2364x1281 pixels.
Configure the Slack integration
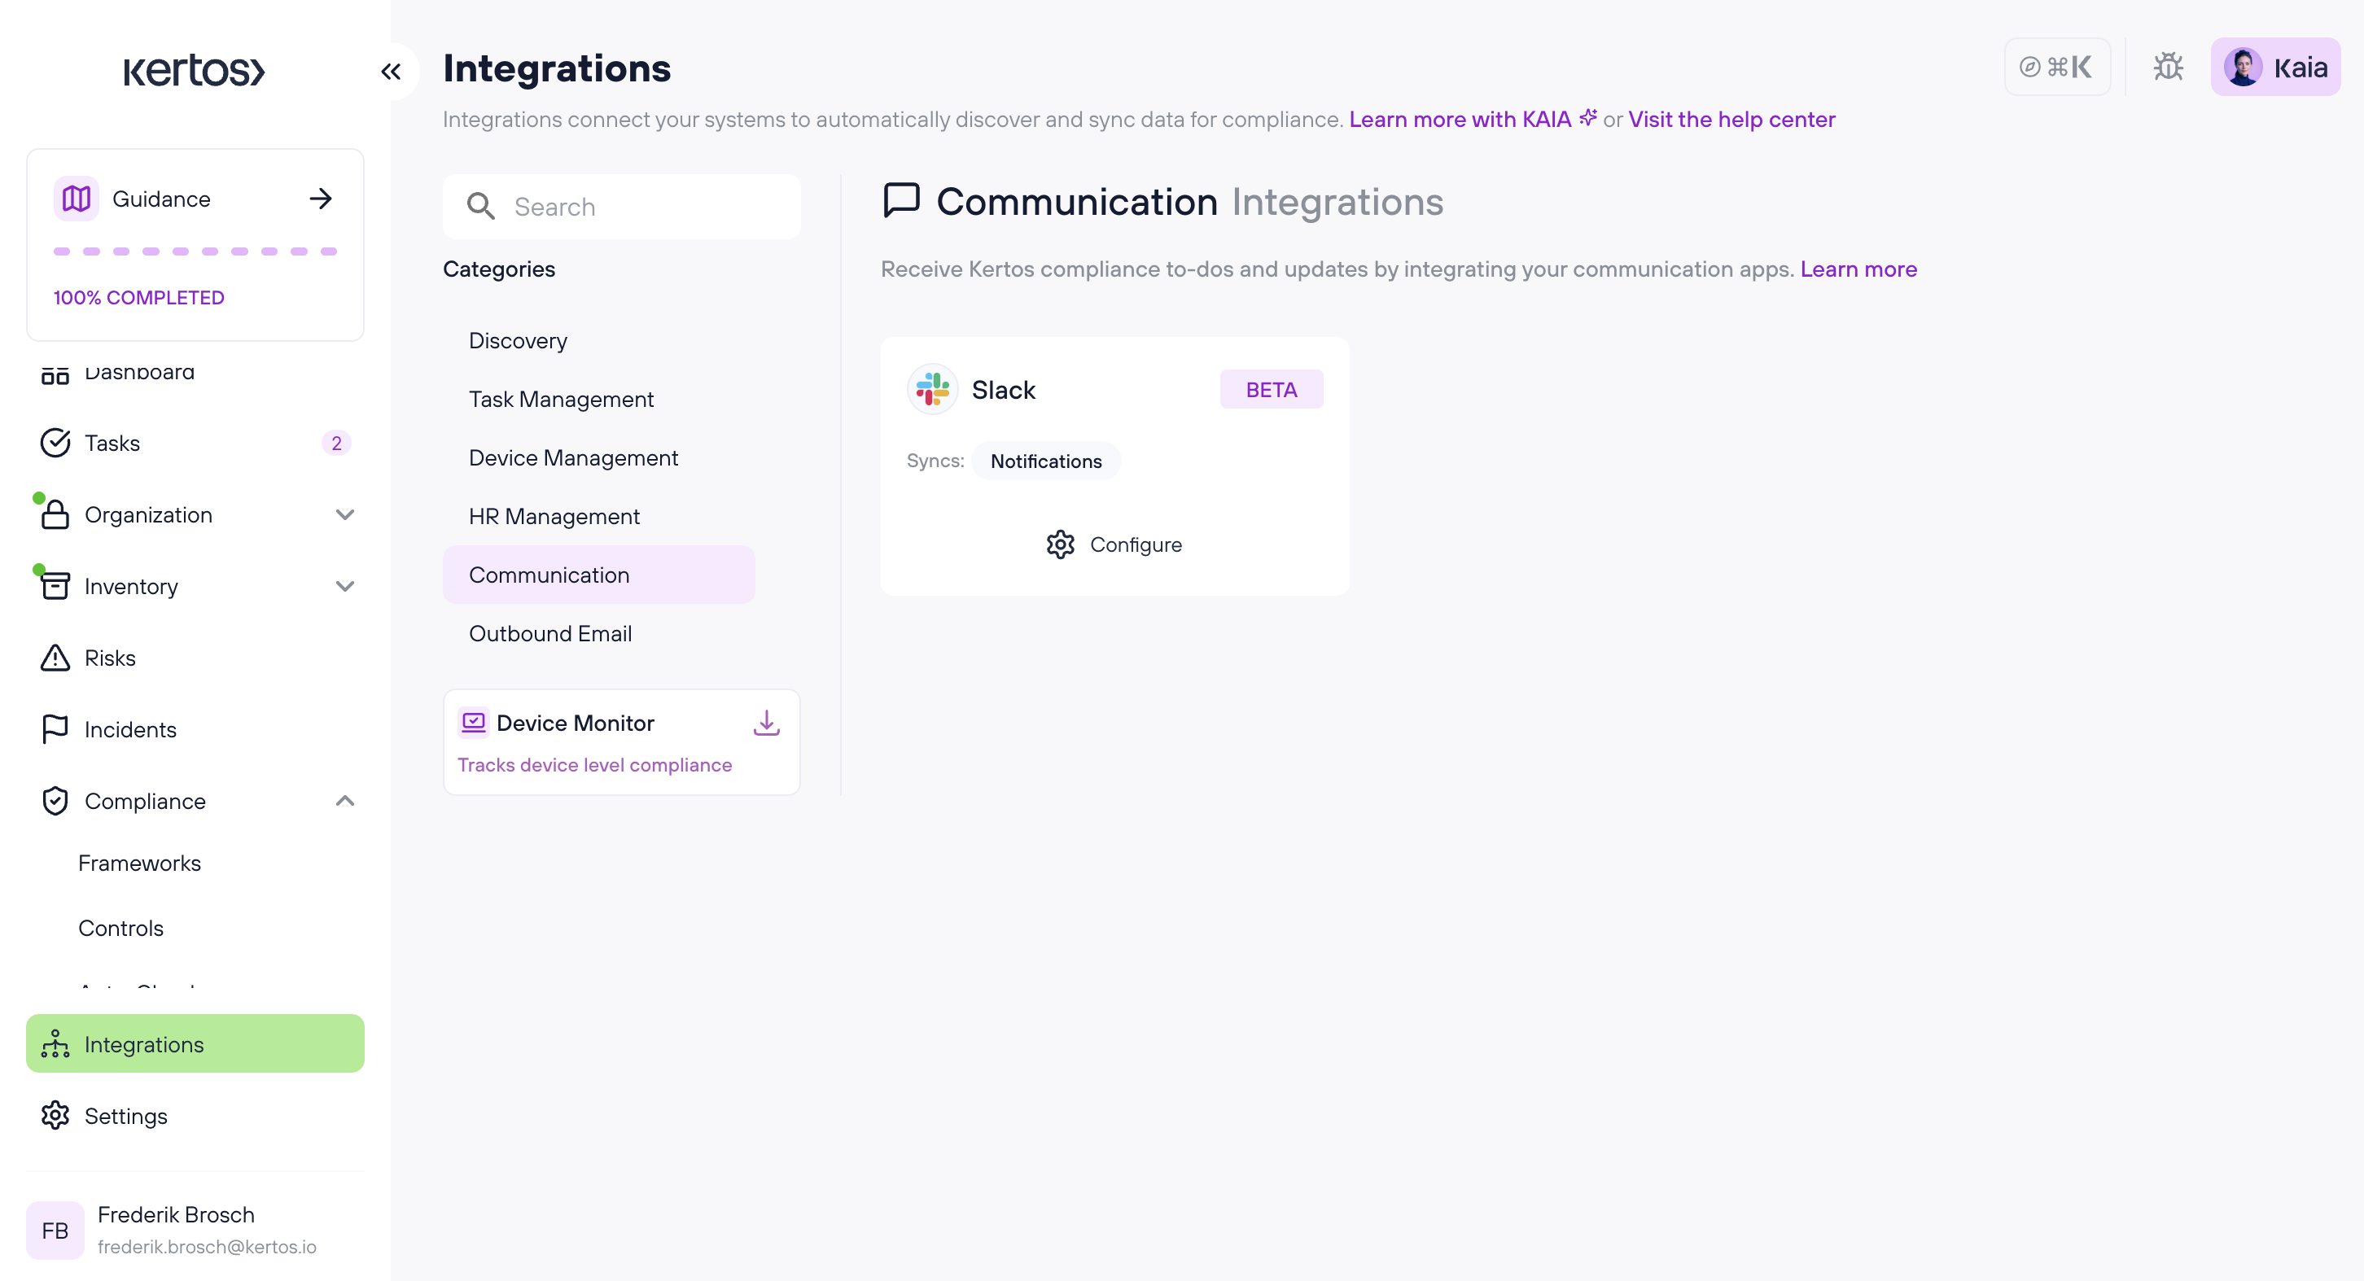tap(1114, 545)
